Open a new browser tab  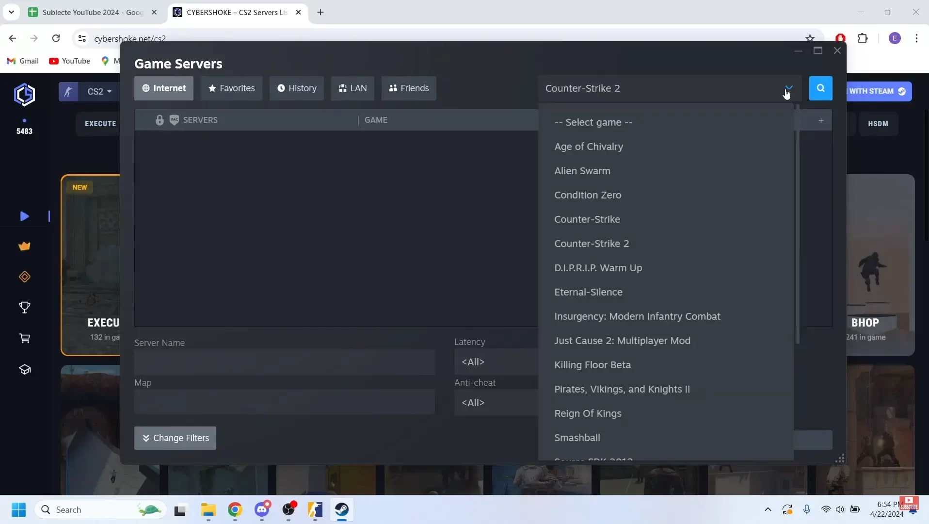[320, 12]
